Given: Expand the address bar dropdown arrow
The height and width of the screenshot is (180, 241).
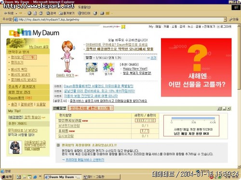Looking at the screenshot, I should [x=225, y=20].
